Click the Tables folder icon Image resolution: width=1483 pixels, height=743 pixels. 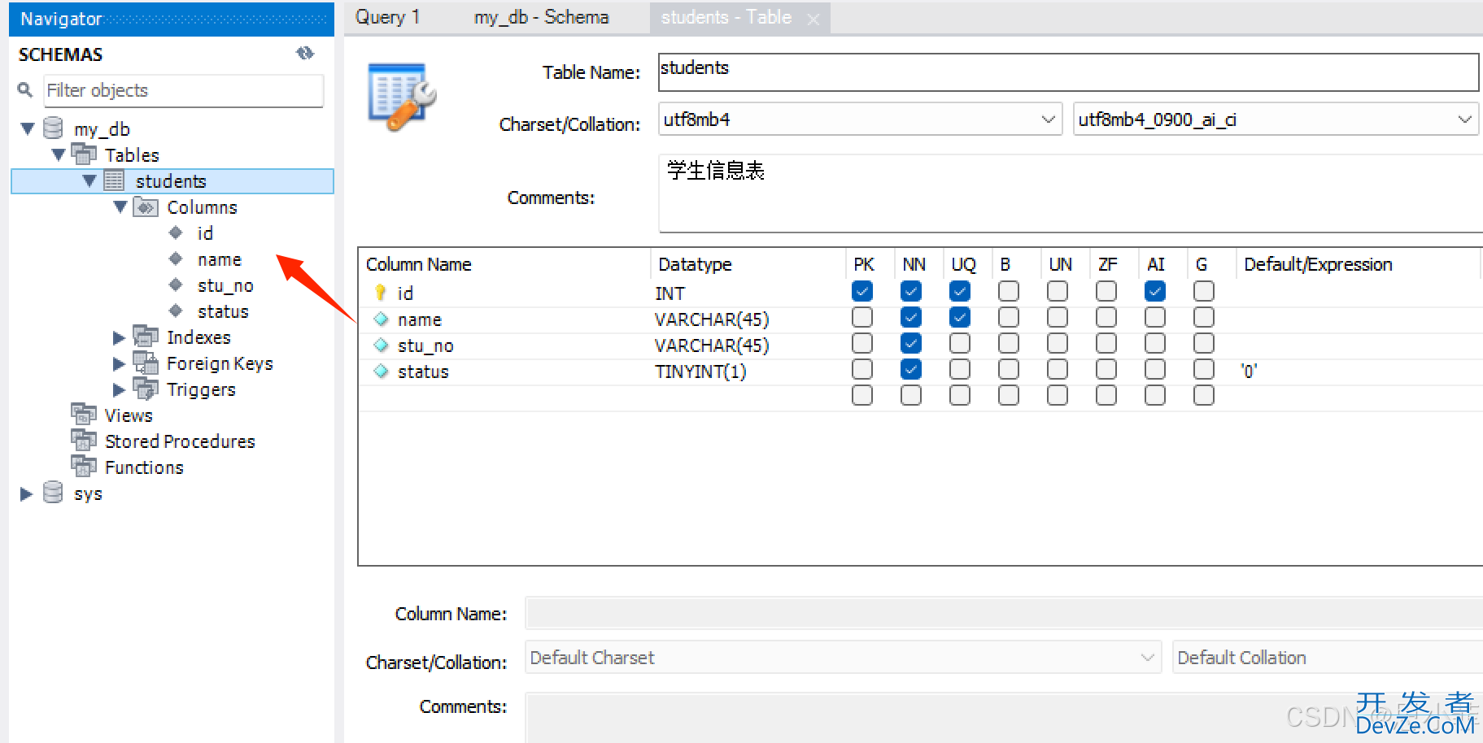[84, 154]
